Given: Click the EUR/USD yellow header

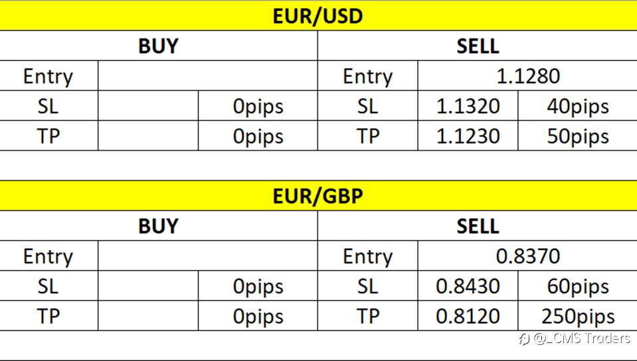Looking at the screenshot, I should (319, 15).
